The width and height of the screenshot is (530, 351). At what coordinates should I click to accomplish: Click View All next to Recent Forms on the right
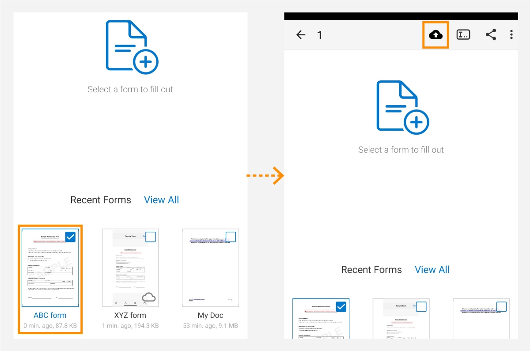(x=432, y=269)
